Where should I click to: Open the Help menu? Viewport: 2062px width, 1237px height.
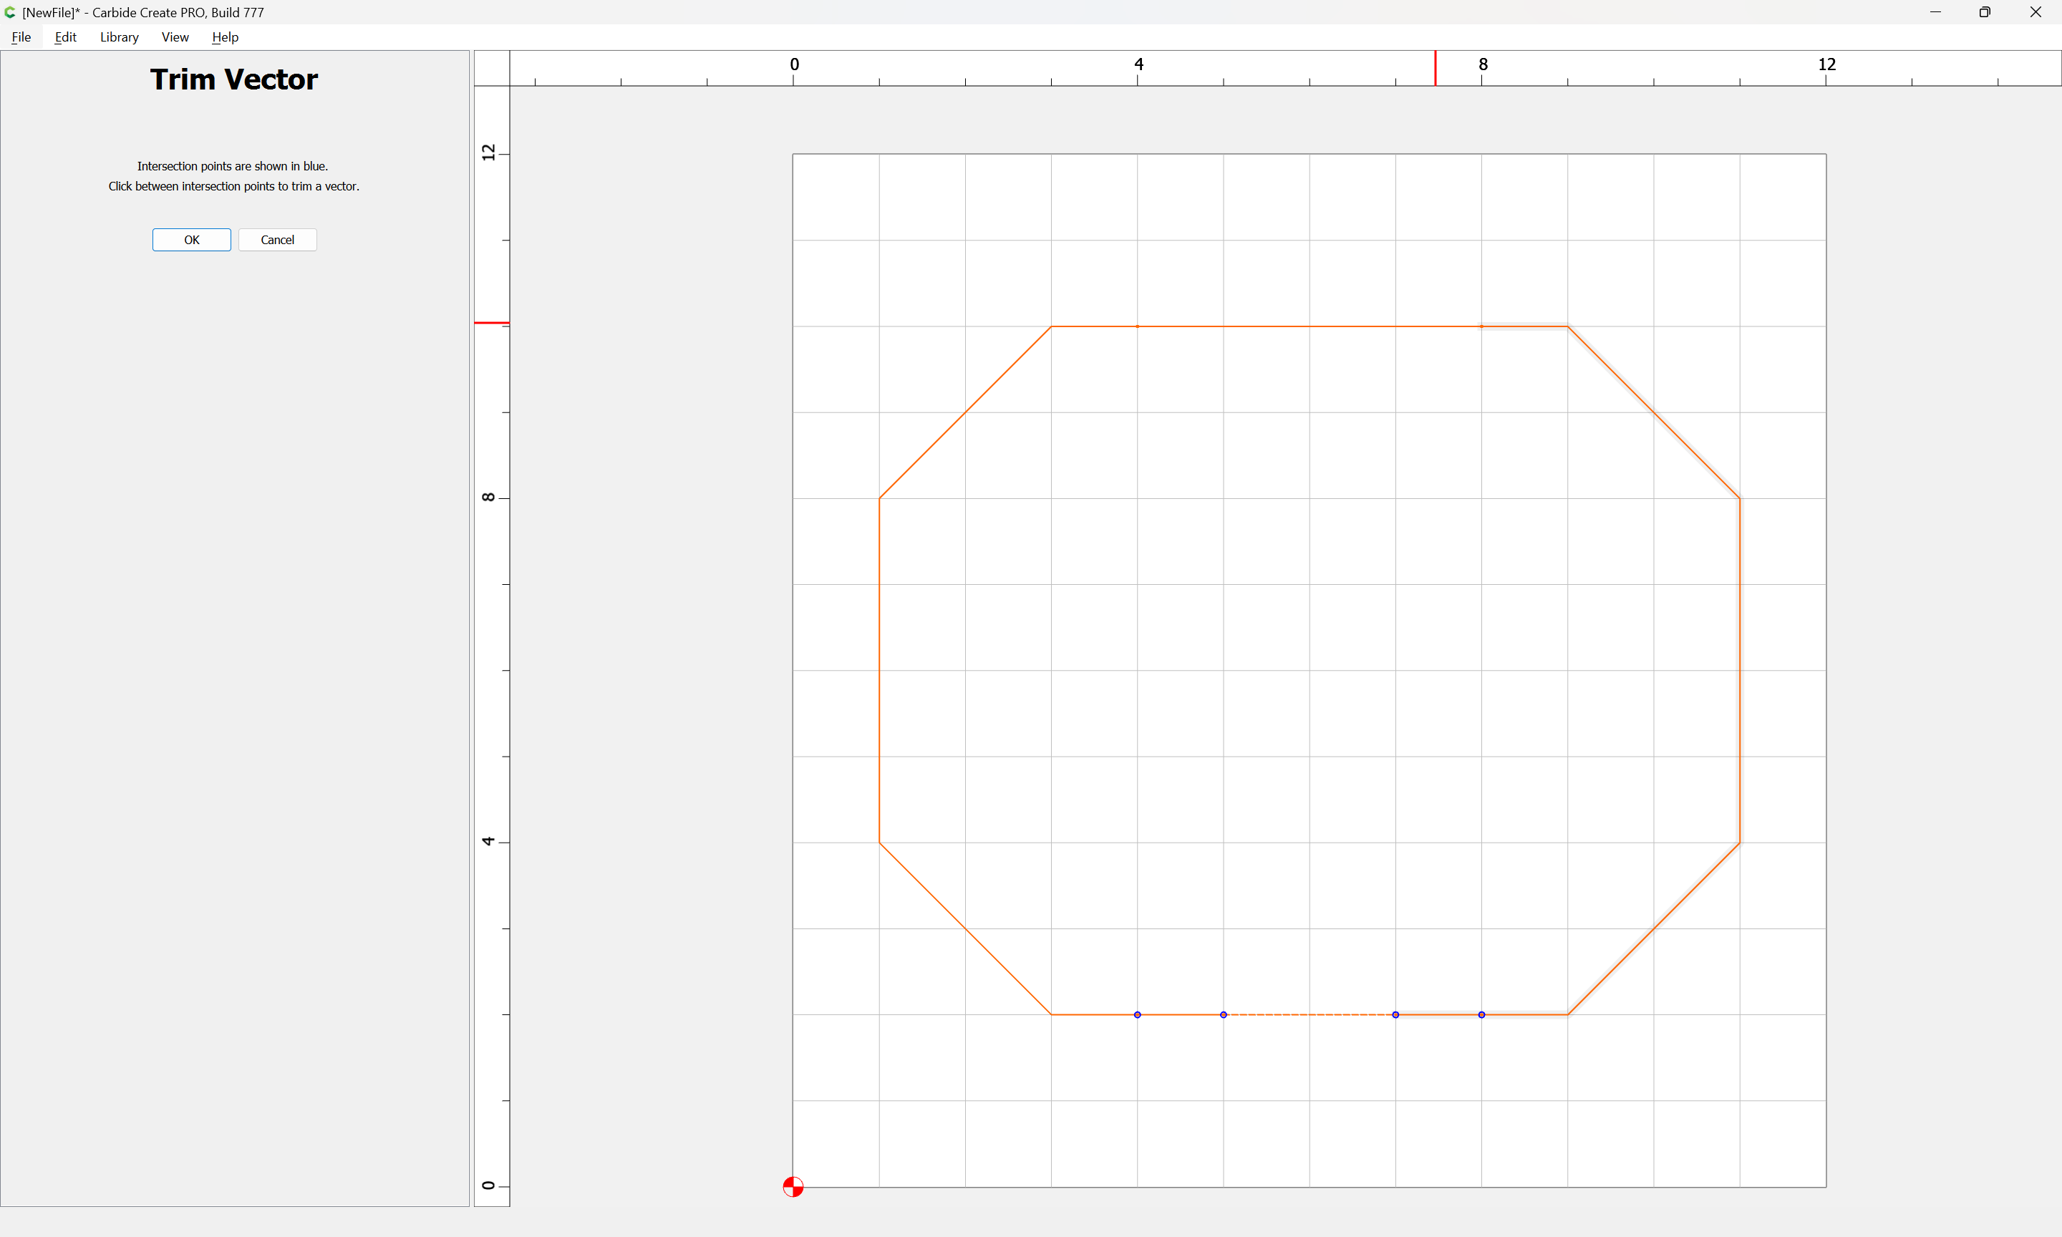tap(225, 37)
